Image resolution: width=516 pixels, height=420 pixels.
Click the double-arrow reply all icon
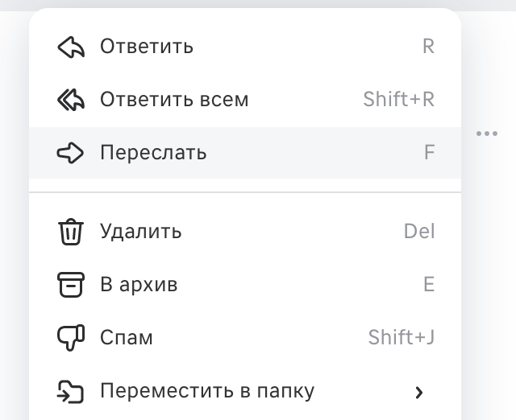click(71, 100)
